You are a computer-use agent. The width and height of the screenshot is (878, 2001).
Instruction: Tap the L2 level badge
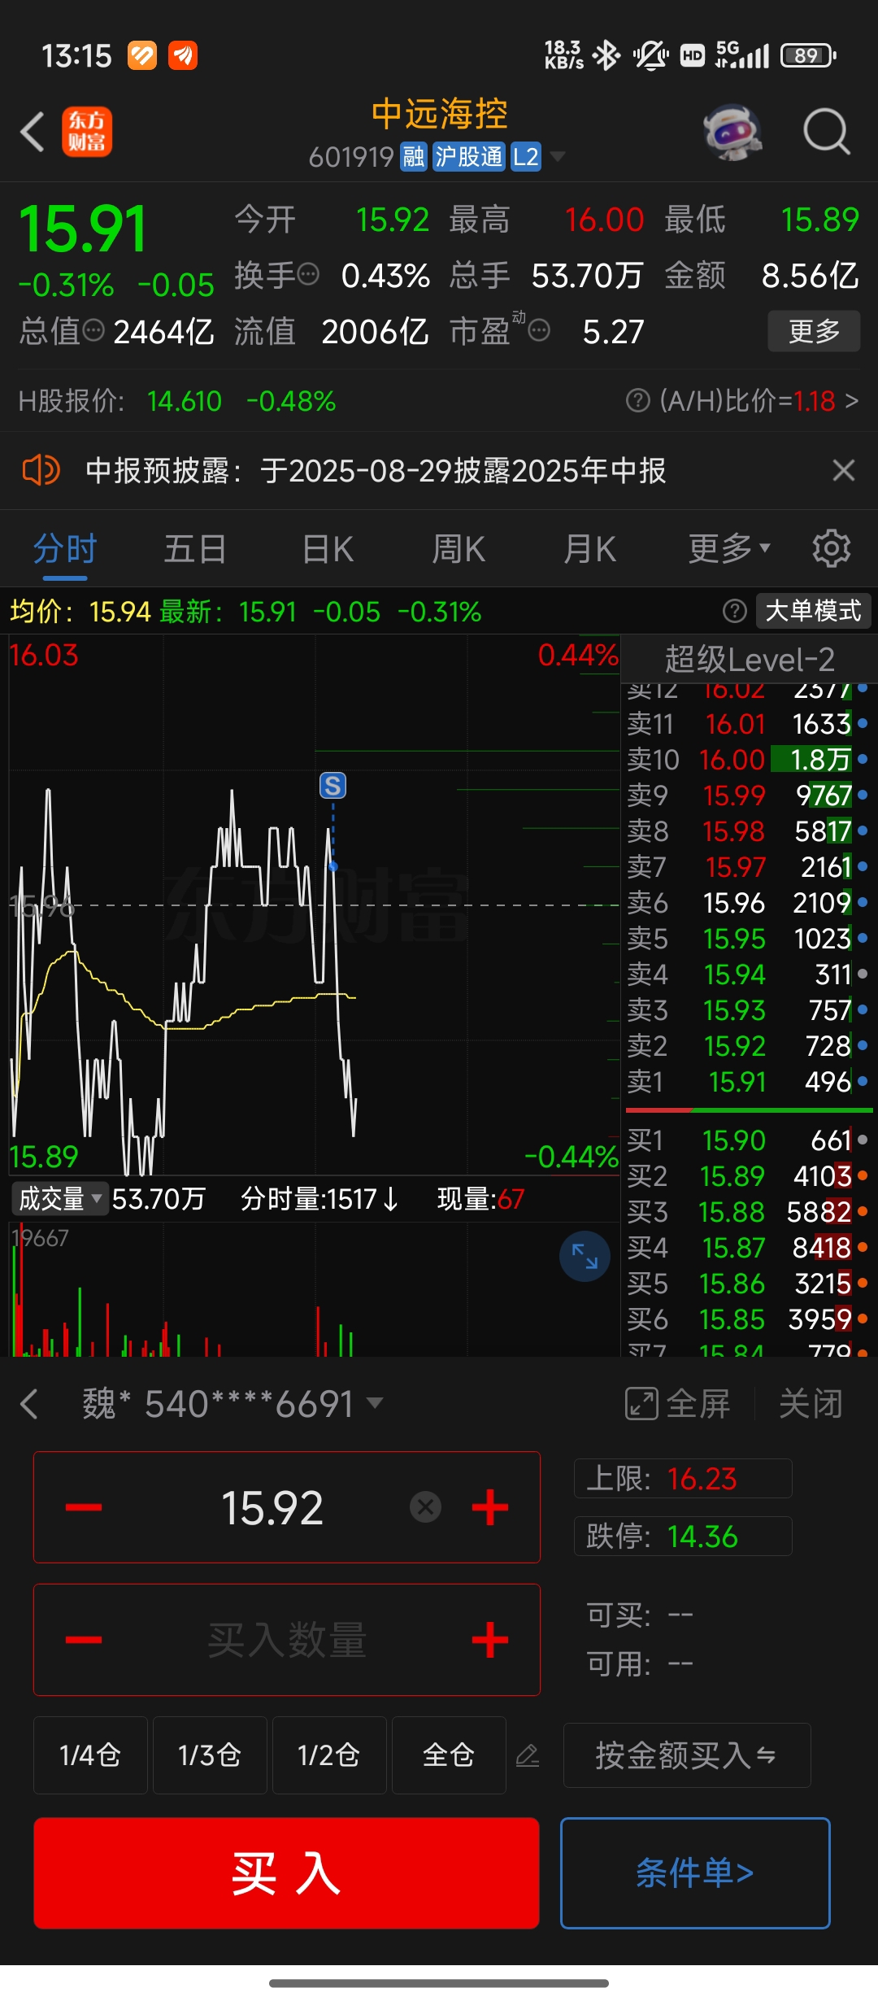point(525,156)
